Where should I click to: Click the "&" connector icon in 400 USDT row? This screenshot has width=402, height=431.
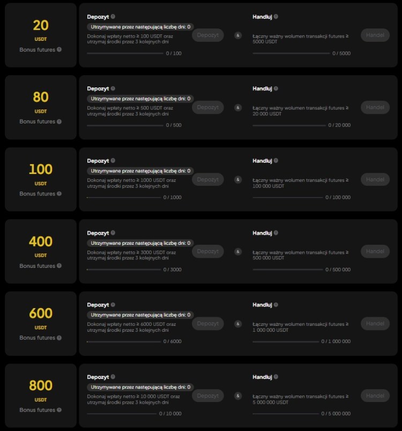pyautogui.click(x=237, y=251)
